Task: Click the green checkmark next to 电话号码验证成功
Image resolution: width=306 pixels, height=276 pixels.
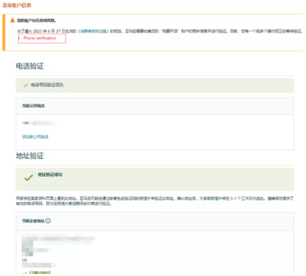Action: 25,85
